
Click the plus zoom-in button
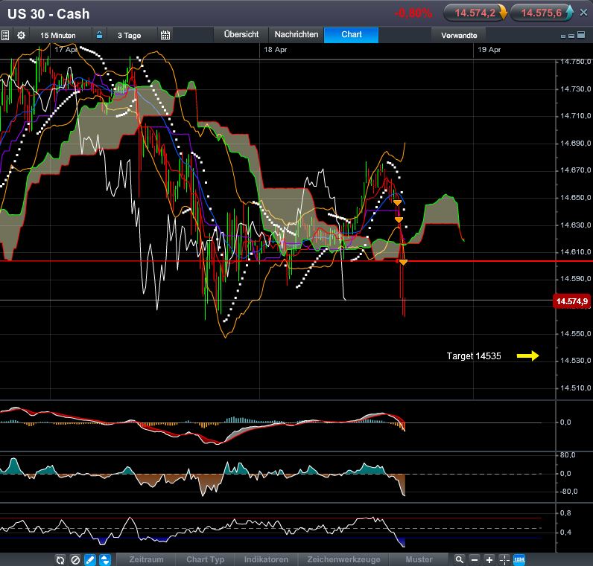coord(489,559)
